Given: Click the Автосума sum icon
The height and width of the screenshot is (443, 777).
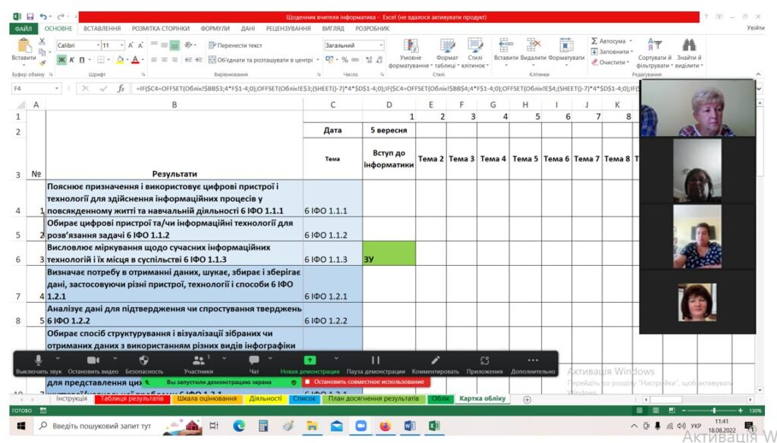Looking at the screenshot, I should click(x=594, y=41).
